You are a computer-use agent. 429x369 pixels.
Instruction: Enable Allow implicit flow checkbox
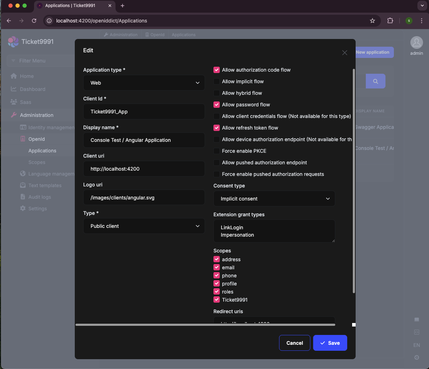point(217,81)
